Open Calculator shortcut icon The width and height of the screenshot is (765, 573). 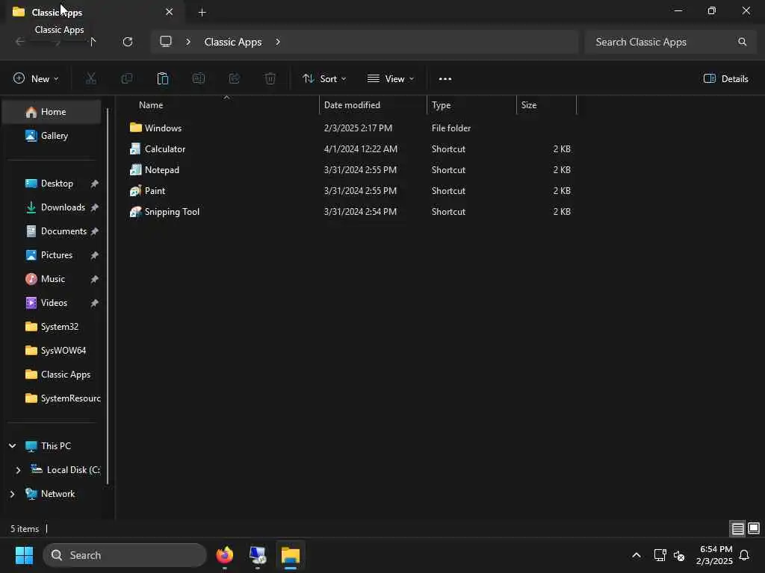135,149
